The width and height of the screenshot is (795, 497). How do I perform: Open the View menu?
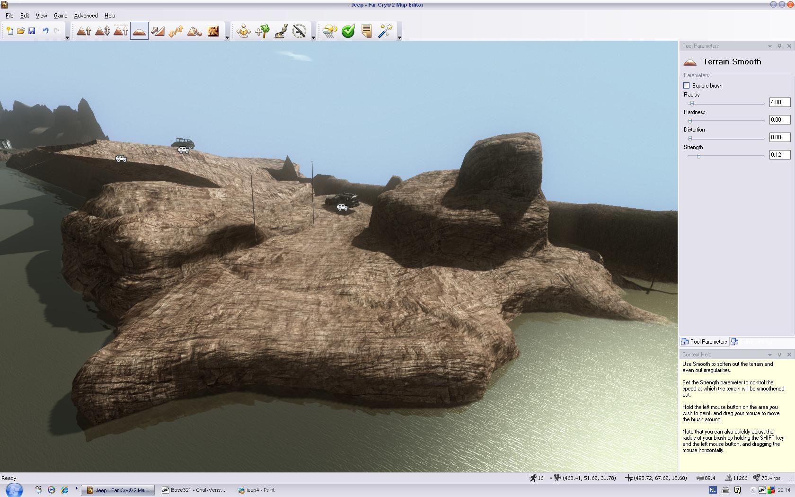41,16
